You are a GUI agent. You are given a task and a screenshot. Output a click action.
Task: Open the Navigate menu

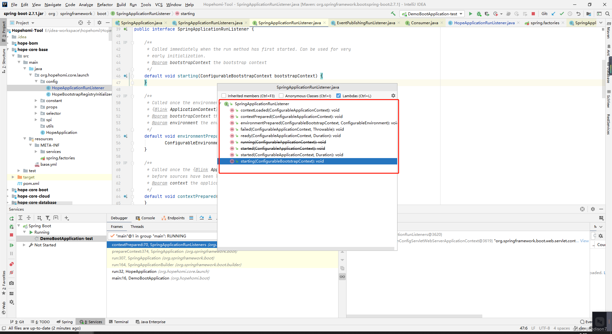point(53,4)
